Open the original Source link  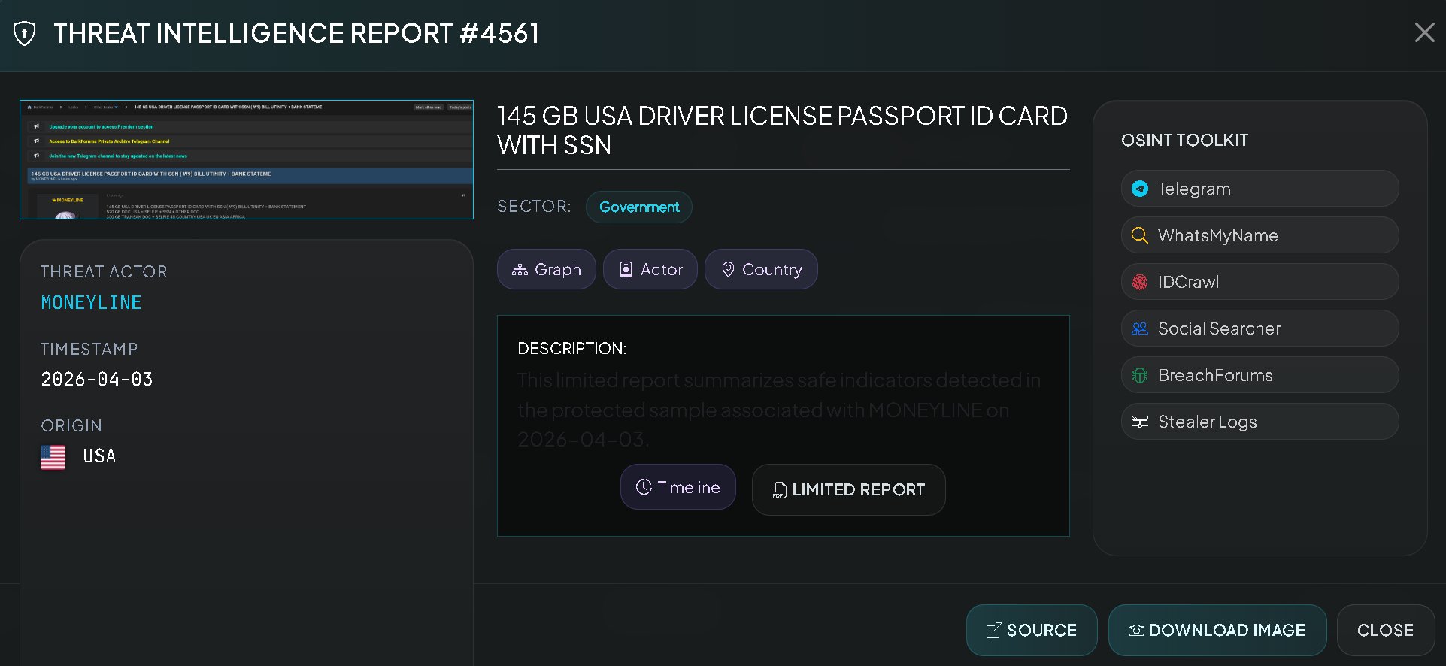tap(1031, 630)
